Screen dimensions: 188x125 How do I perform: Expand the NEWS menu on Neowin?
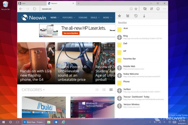tap(55, 17)
